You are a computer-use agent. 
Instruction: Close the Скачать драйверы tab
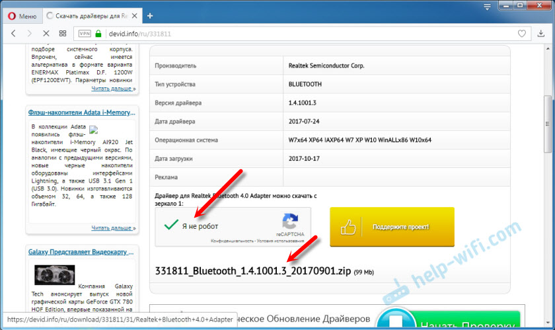click(x=135, y=16)
